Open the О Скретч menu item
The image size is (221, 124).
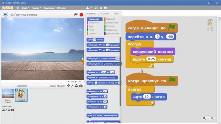(61, 8)
